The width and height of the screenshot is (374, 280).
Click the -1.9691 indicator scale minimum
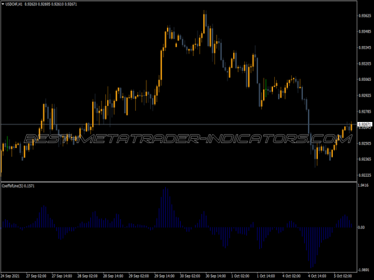point(363,270)
